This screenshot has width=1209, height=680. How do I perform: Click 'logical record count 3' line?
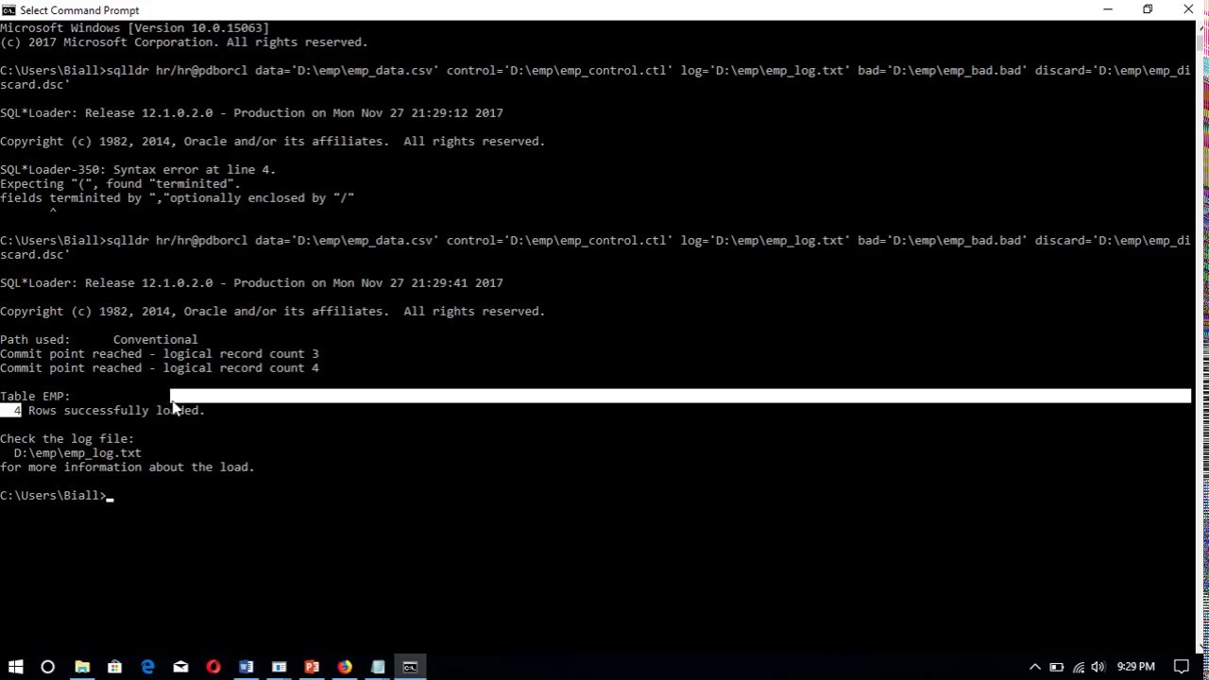(160, 353)
